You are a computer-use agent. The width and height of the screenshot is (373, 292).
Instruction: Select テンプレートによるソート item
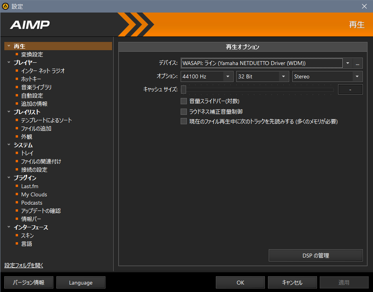click(x=46, y=120)
